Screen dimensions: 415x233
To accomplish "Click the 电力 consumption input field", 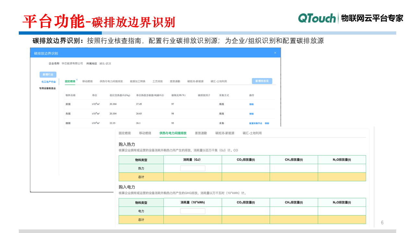I will 193,211.
